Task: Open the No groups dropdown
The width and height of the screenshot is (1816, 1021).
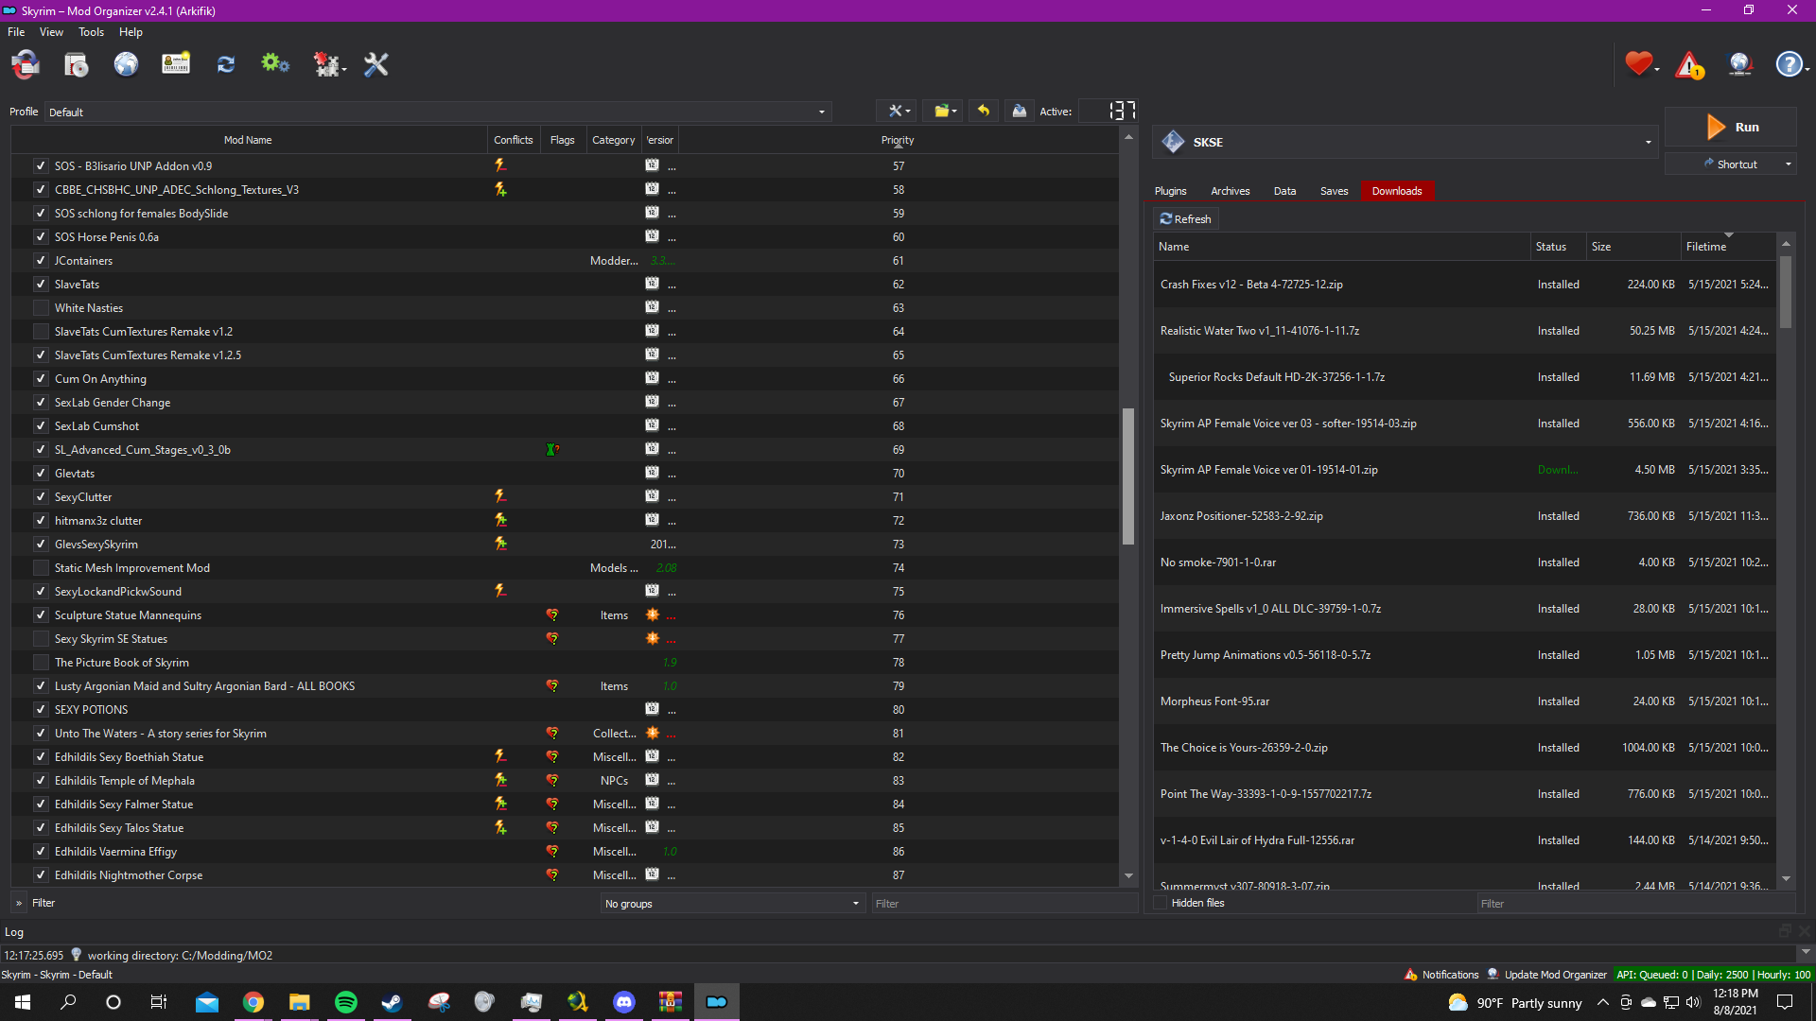Action: [733, 904]
